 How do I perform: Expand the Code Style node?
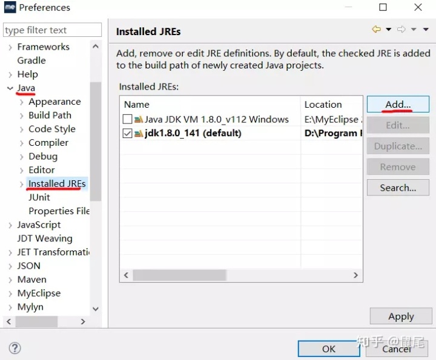point(21,129)
